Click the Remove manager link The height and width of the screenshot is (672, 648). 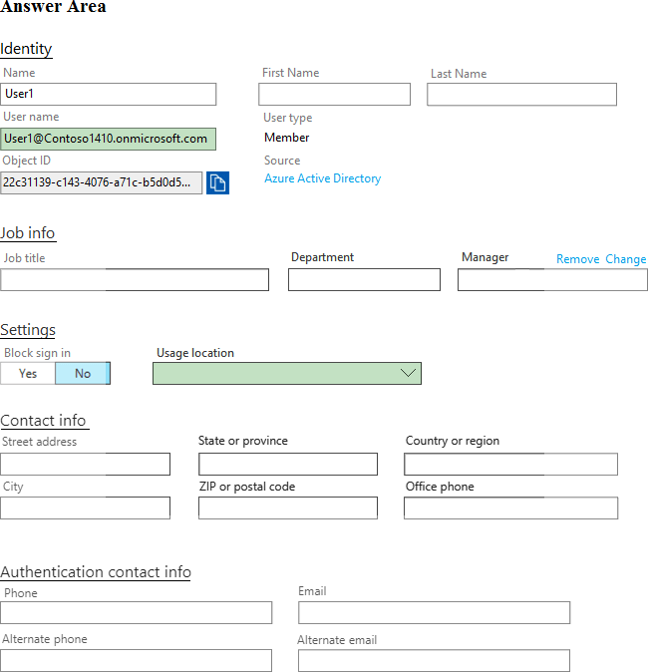pos(577,259)
